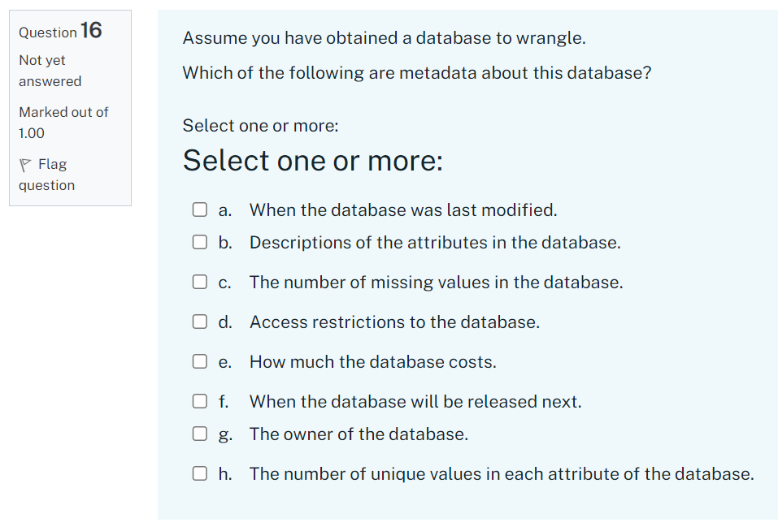Click the flag icon next to Flag question
Viewport: 778px width, 531px height.
click(27, 163)
